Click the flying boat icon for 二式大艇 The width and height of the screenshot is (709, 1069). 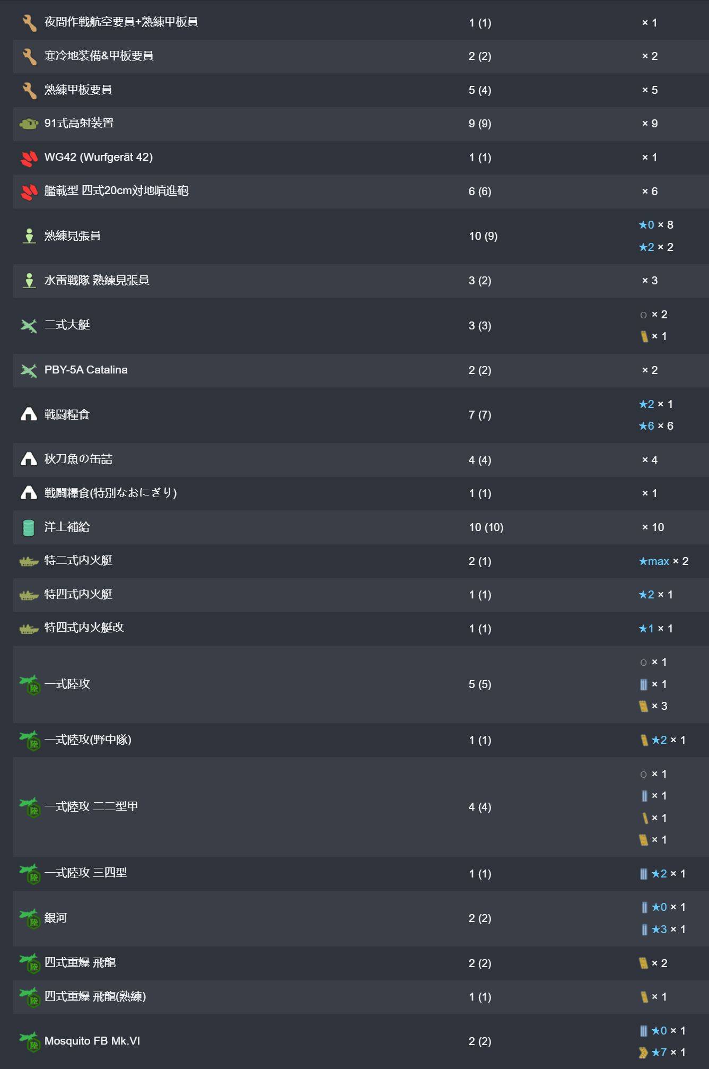point(29,325)
